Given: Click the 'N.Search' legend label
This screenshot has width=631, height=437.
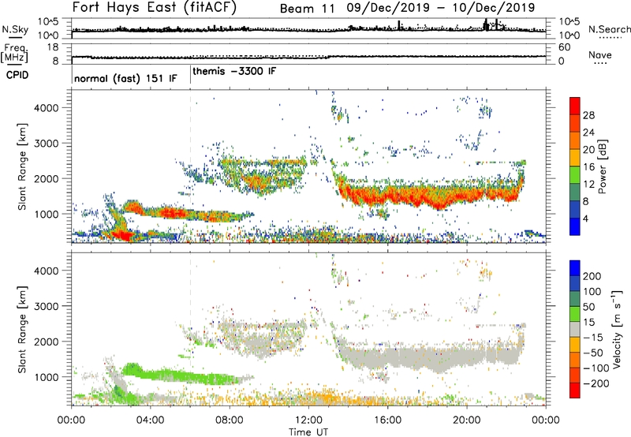Looking at the screenshot, I should pos(610,29).
